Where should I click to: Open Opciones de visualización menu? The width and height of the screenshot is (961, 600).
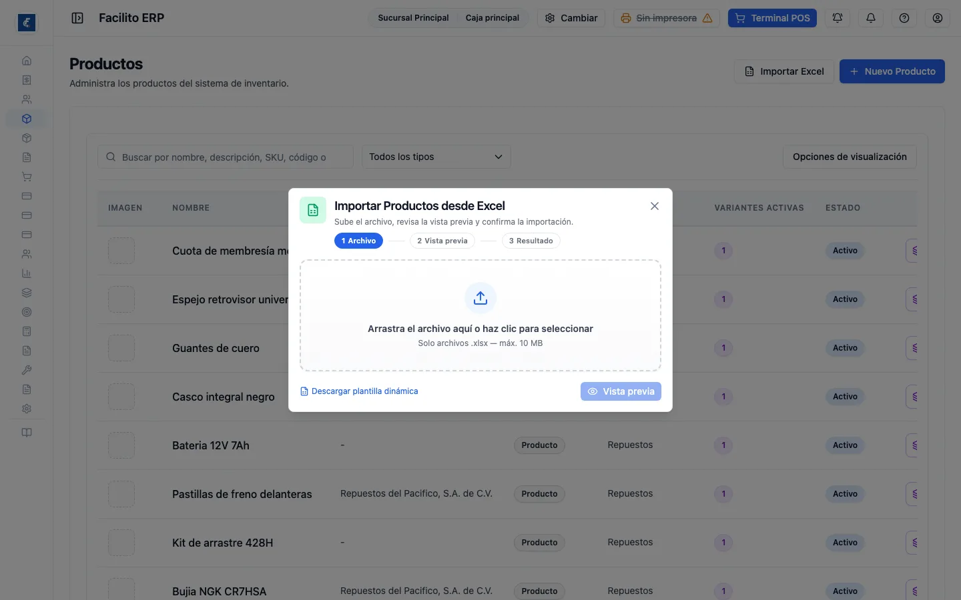(x=850, y=157)
